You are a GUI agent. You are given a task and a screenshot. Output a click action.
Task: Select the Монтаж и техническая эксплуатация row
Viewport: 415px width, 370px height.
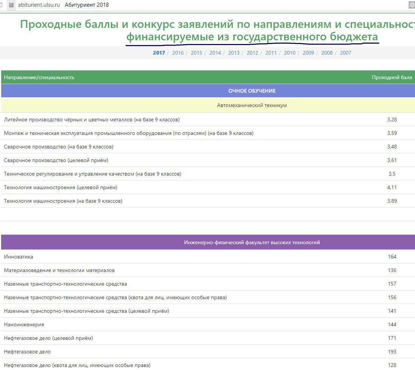click(208, 133)
